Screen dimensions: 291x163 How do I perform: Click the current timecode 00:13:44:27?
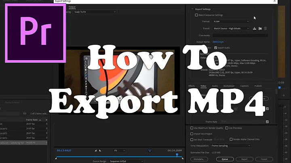click(64, 150)
